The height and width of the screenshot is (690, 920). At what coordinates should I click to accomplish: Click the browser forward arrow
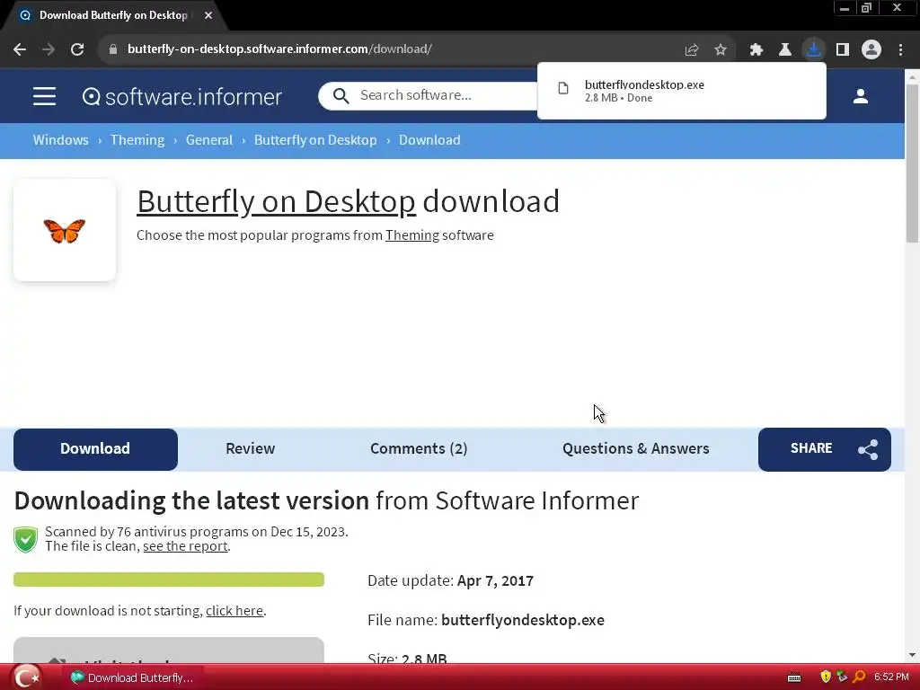coord(49,49)
